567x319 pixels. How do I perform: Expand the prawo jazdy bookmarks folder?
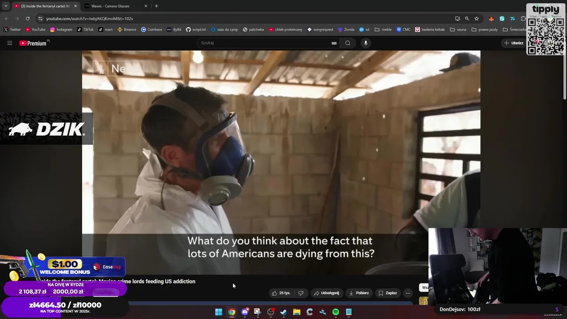485,30
